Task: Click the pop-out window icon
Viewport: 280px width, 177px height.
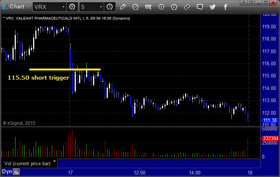Action: pyautogui.click(x=251, y=3)
